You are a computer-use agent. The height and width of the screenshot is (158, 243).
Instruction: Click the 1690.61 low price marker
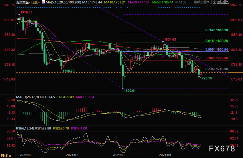129,91
